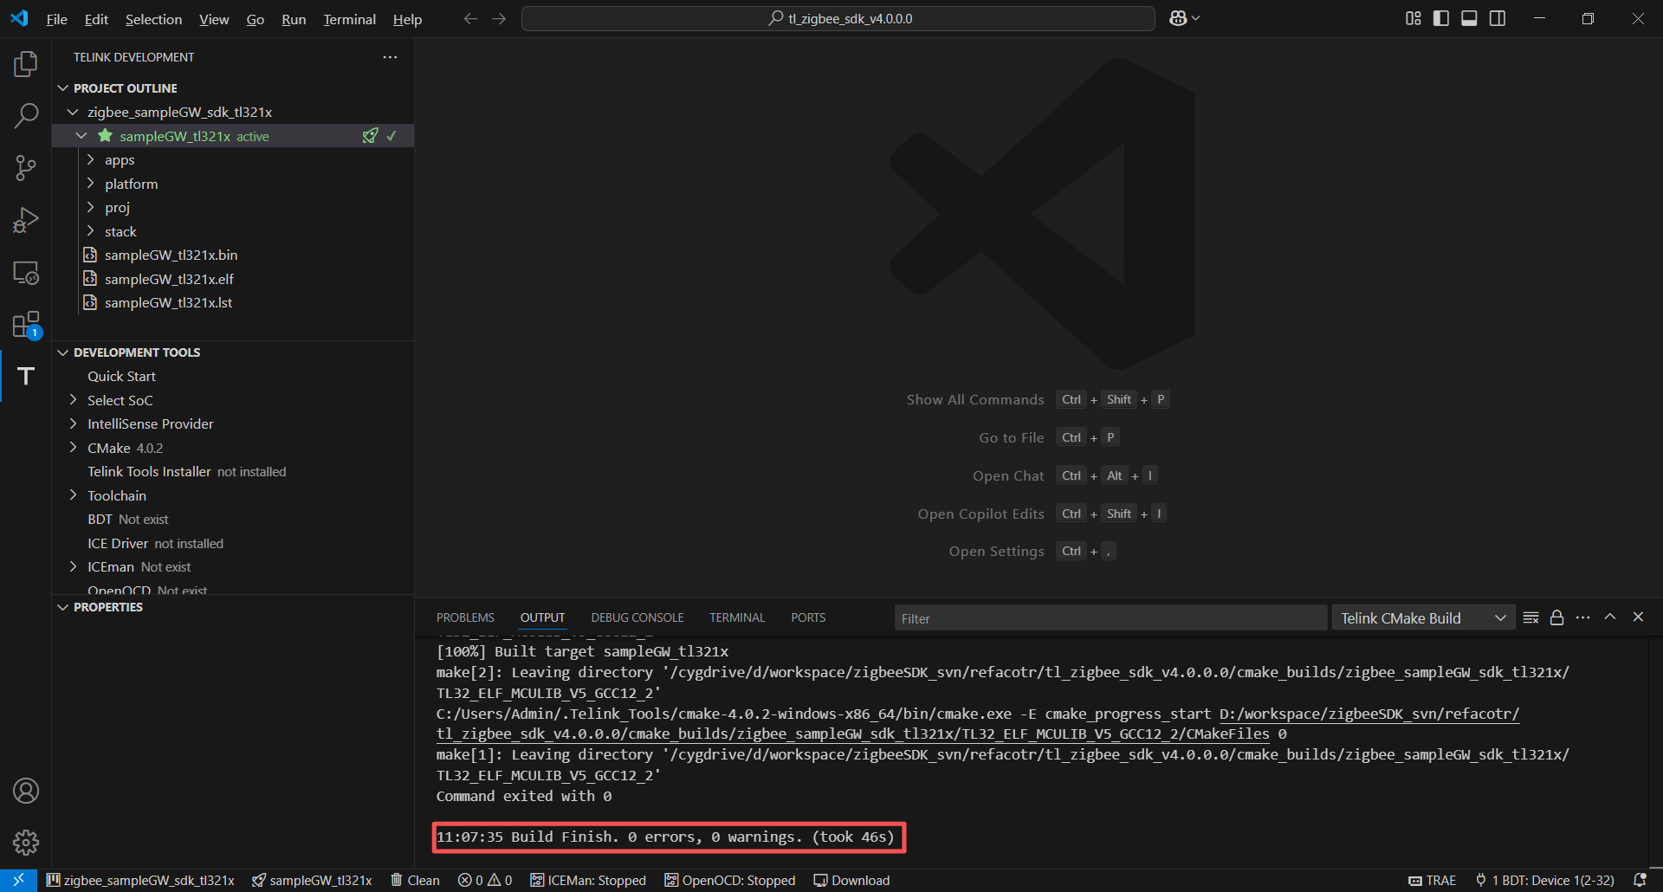Select Telink Development activity icon
The width and height of the screenshot is (1663, 892).
click(x=26, y=376)
